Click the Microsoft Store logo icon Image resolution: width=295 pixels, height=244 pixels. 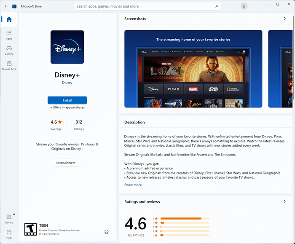coord(14,6)
